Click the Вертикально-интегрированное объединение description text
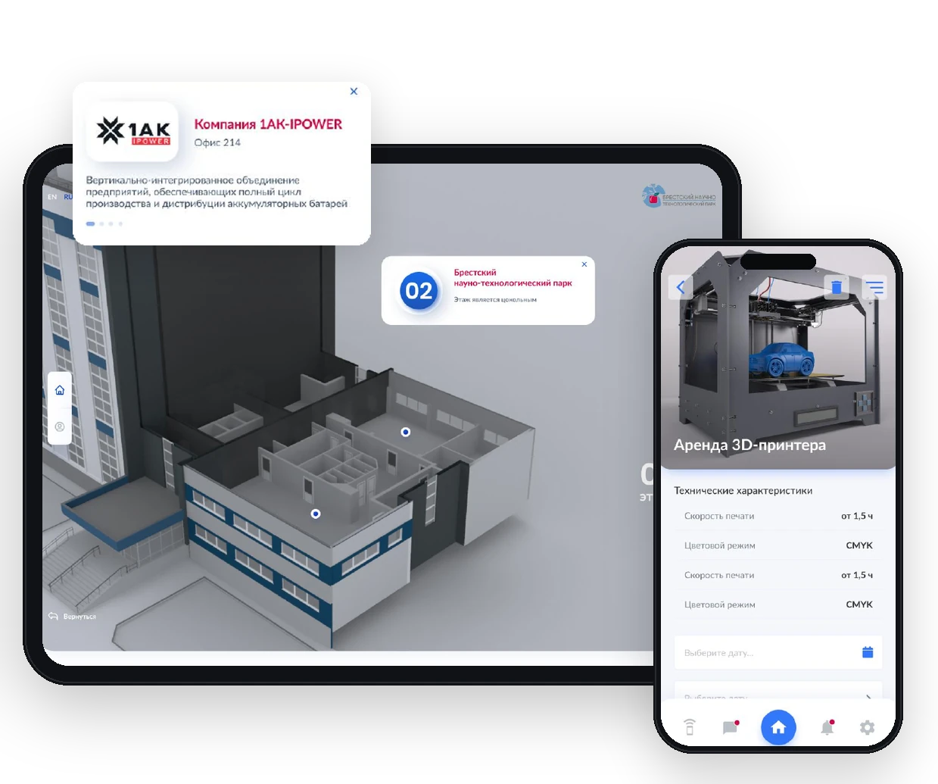 point(217,192)
